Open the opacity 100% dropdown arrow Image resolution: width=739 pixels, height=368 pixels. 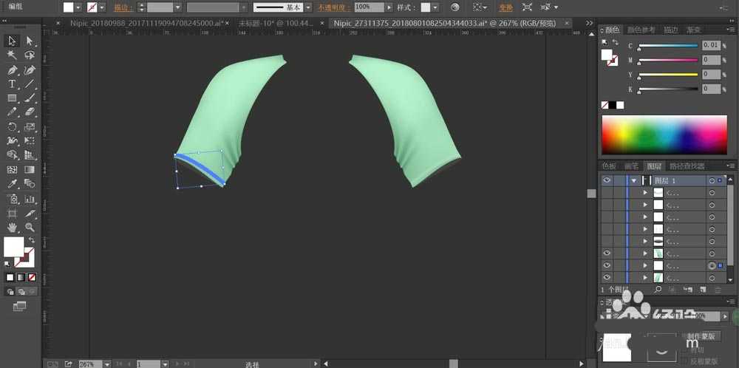tap(388, 7)
